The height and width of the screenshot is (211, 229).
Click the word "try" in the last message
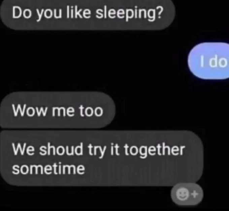coord(97,150)
